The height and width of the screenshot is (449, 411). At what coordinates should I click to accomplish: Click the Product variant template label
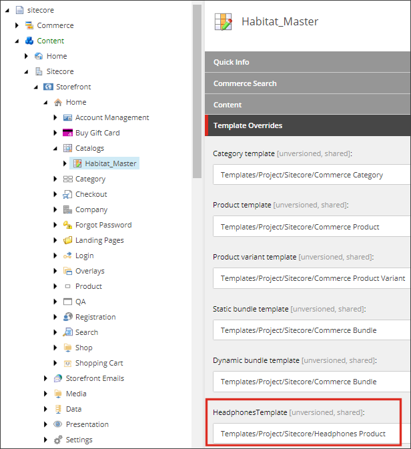click(x=255, y=257)
